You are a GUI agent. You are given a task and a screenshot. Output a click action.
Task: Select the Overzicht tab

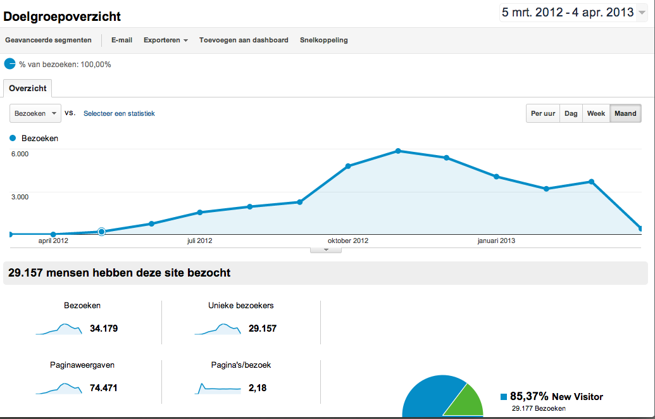tap(28, 88)
